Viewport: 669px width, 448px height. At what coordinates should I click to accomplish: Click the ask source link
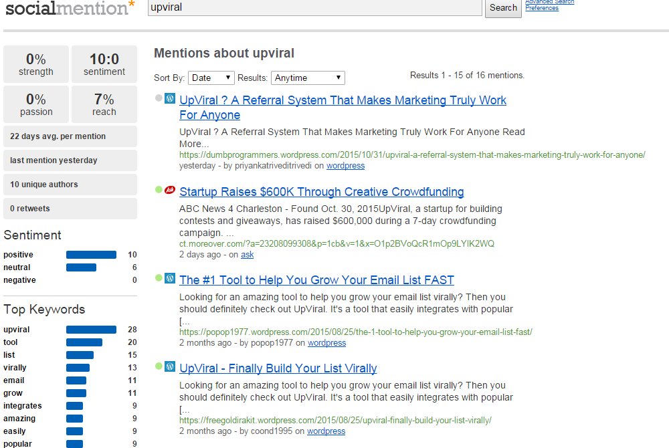pyautogui.click(x=247, y=255)
